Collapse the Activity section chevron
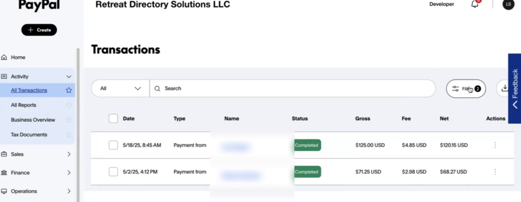Screen dimensions: 521x202 pyautogui.click(x=69, y=76)
